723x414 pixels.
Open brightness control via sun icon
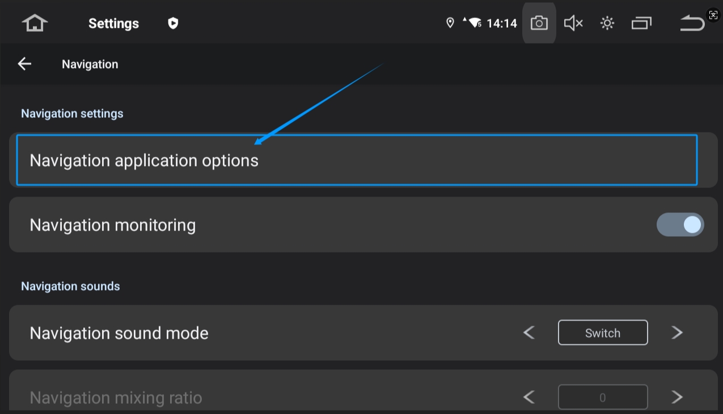tap(607, 23)
